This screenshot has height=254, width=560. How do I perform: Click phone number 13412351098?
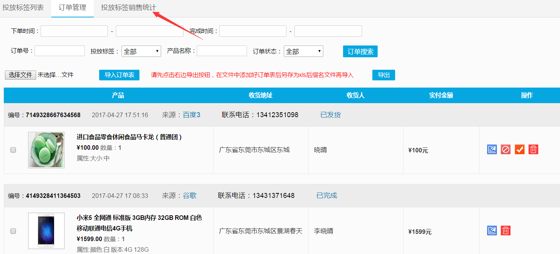[x=277, y=115]
